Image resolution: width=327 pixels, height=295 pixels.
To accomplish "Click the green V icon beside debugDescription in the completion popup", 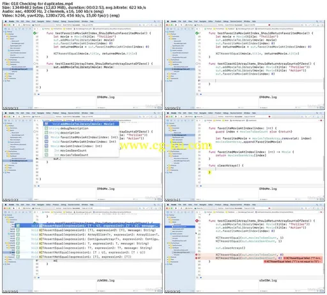I will click(46, 128).
